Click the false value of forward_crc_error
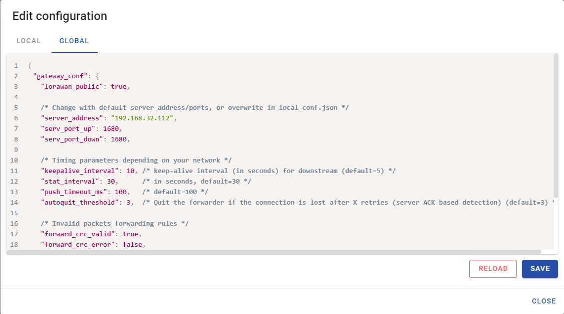The image size is (564, 314). [132, 244]
